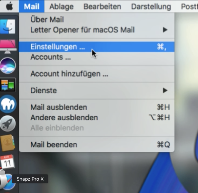Launch MAMP elephant icon in Dock
This screenshot has width=198, height=193.
pos(8,104)
